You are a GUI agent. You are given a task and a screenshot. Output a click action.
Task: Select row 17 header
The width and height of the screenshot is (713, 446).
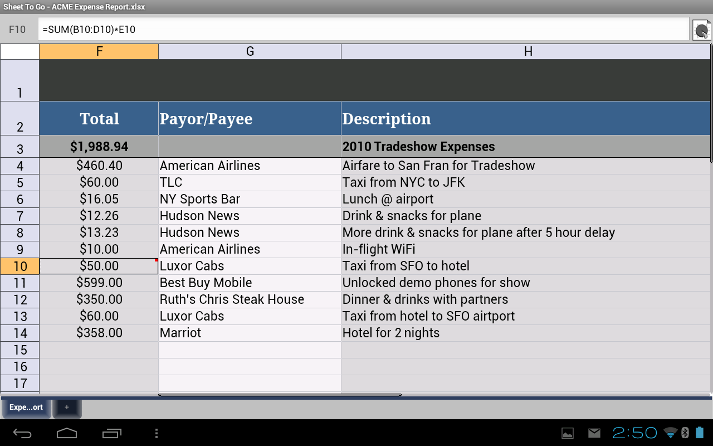tap(20, 383)
